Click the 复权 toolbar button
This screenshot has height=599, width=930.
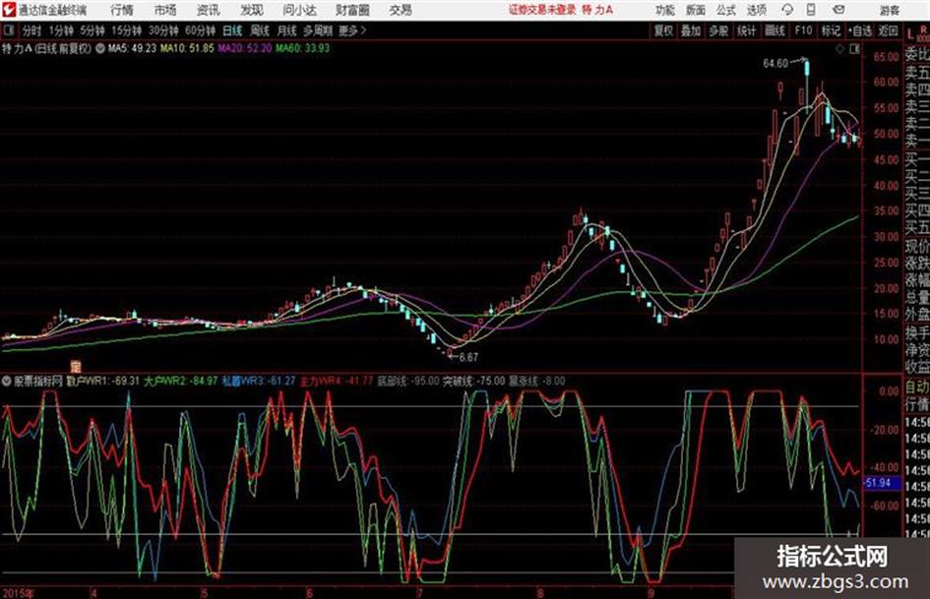[663, 30]
